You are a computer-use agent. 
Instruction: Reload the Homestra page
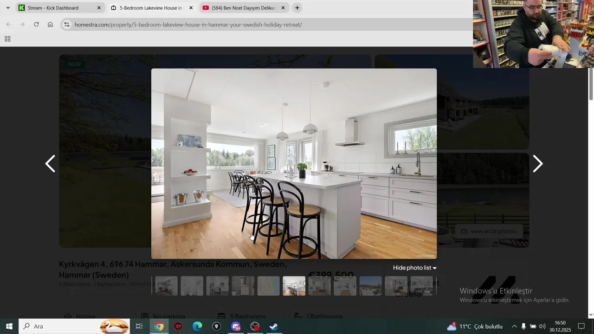pos(36,25)
